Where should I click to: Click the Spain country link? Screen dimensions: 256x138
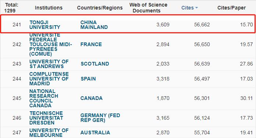click(x=88, y=79)
